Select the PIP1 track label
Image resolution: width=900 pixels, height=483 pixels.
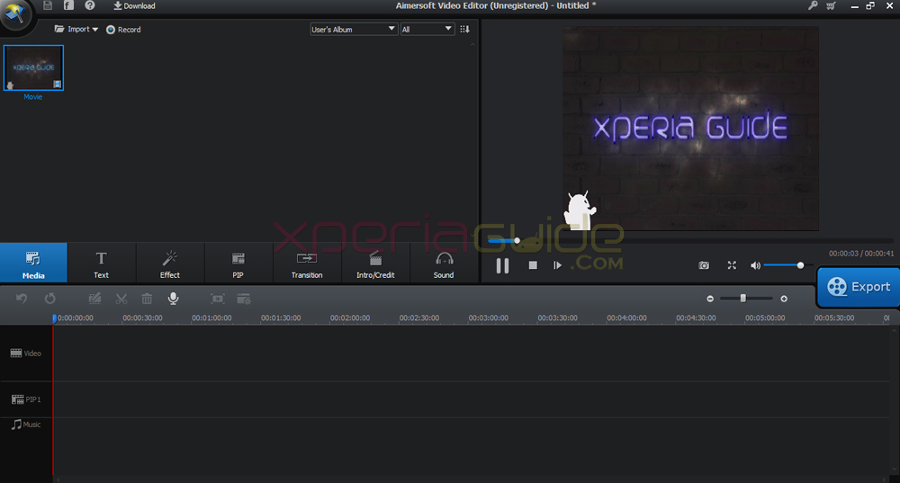tap(26, 399)
